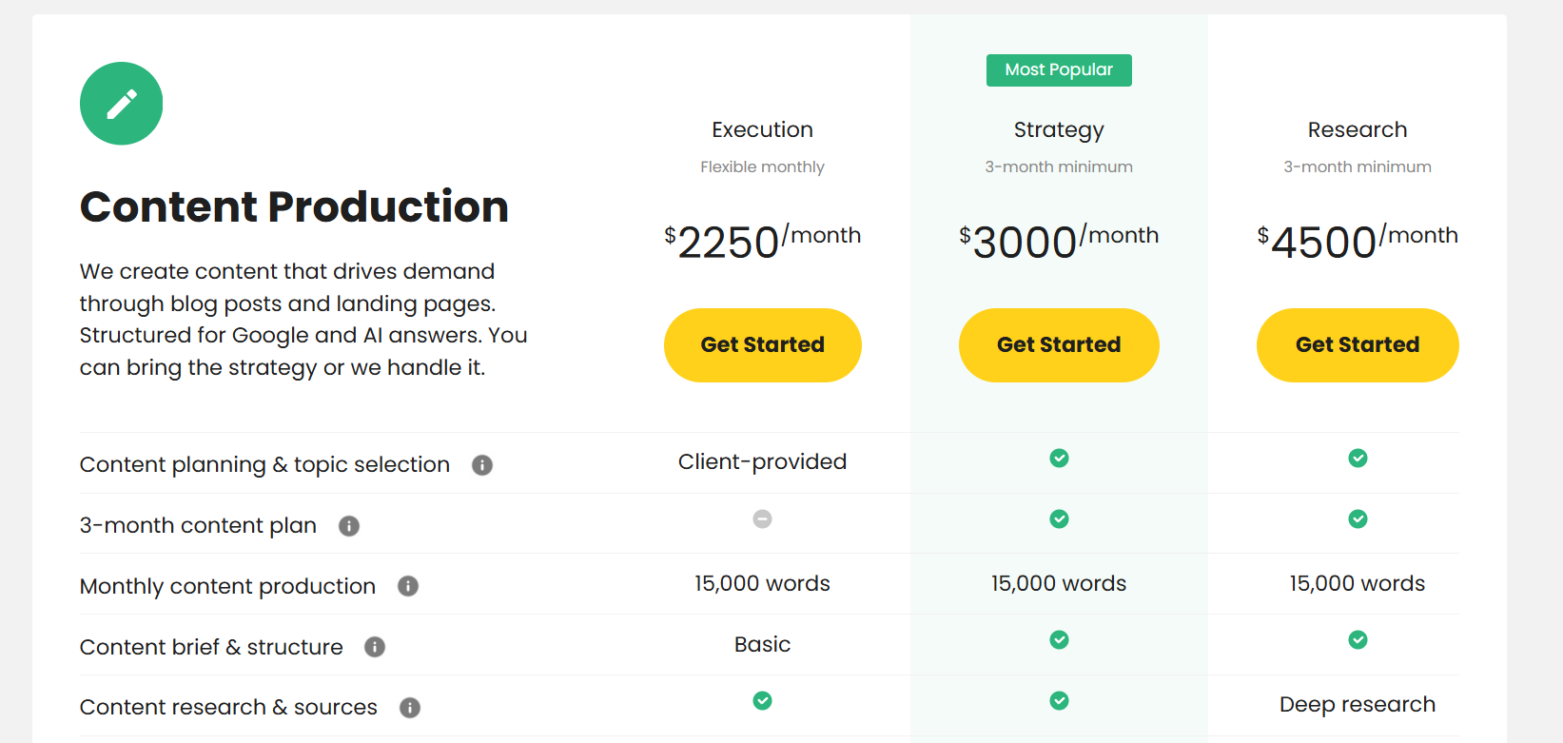This screenshot has width=1563, height=743.
Task: Click Execution checkmark for Content research & sources
Action: click(x=762, y=701)
